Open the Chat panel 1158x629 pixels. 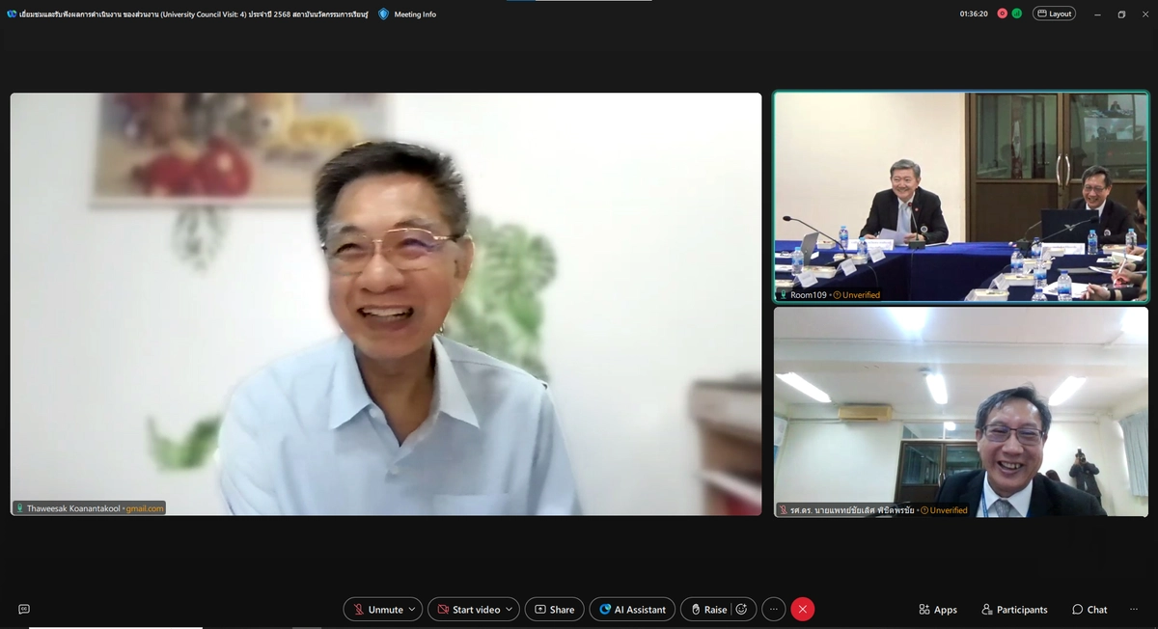tap(1089, 610)
